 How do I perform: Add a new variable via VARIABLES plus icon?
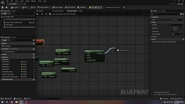coord(34,57)
